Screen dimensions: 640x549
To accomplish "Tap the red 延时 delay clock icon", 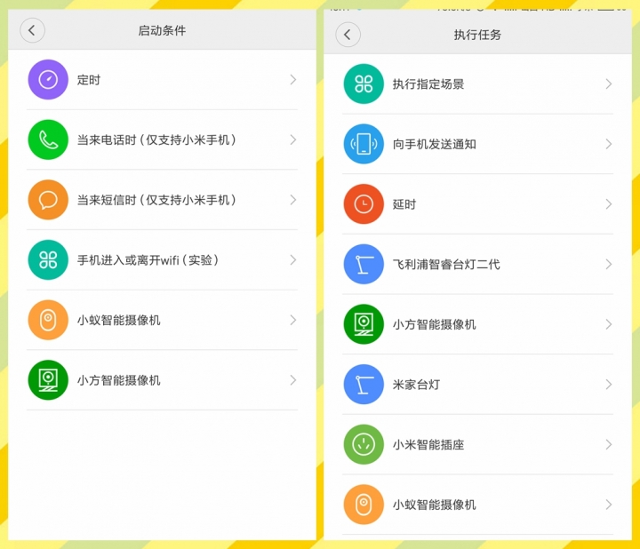I will 364,204.
